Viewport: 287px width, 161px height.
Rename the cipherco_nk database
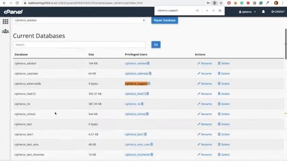204,104
